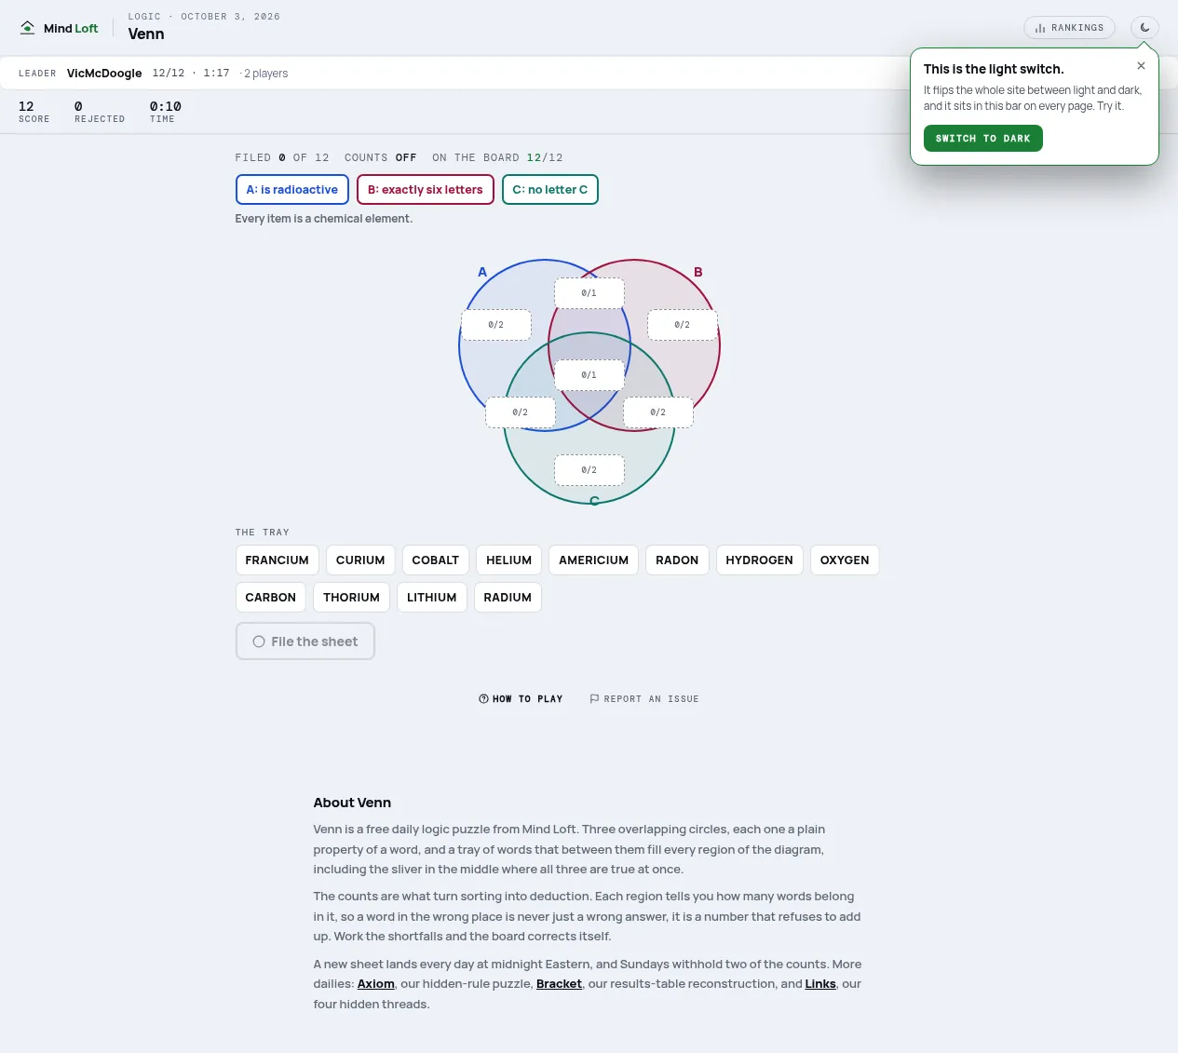Pick the OXYGEN tile
Image resolution: width=1178 pixels, height=1053 pixels.
click(x=845, y=560)
